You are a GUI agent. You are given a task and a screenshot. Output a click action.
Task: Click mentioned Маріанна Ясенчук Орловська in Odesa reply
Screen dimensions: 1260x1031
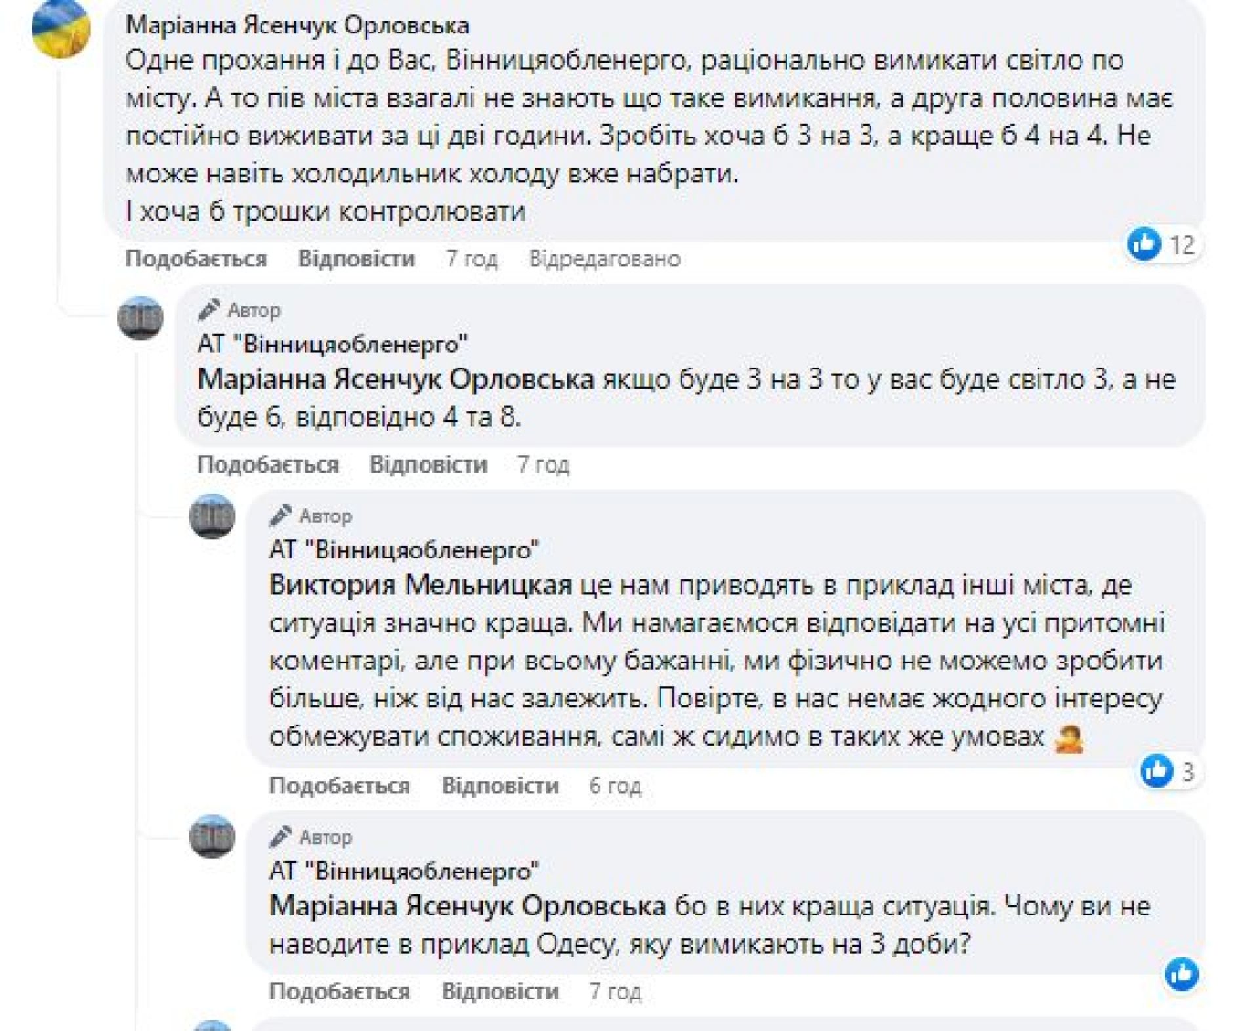(x=467, y=906)
